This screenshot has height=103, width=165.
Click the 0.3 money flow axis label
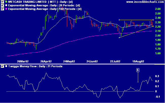click(157, 76)
